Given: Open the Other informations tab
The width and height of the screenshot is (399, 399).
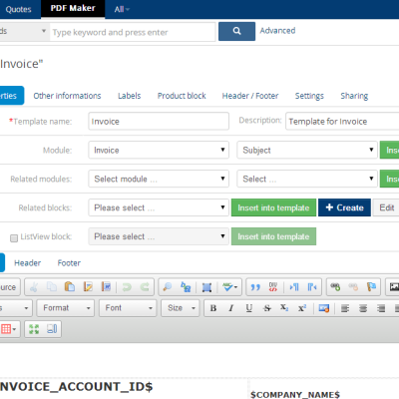Looking at the screenshot, I should click(67, 96).
